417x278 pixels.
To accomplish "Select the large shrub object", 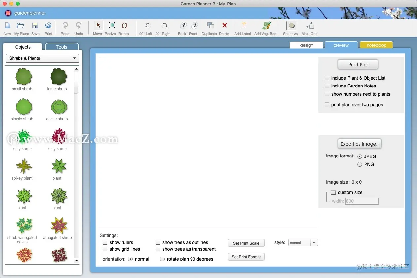I will 58,77.
